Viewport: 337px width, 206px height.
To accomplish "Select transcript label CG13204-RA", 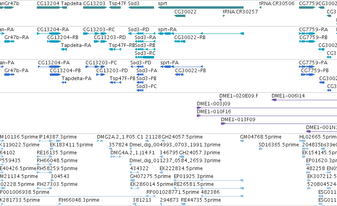I will pyautogui.click(x=53, y=29).
